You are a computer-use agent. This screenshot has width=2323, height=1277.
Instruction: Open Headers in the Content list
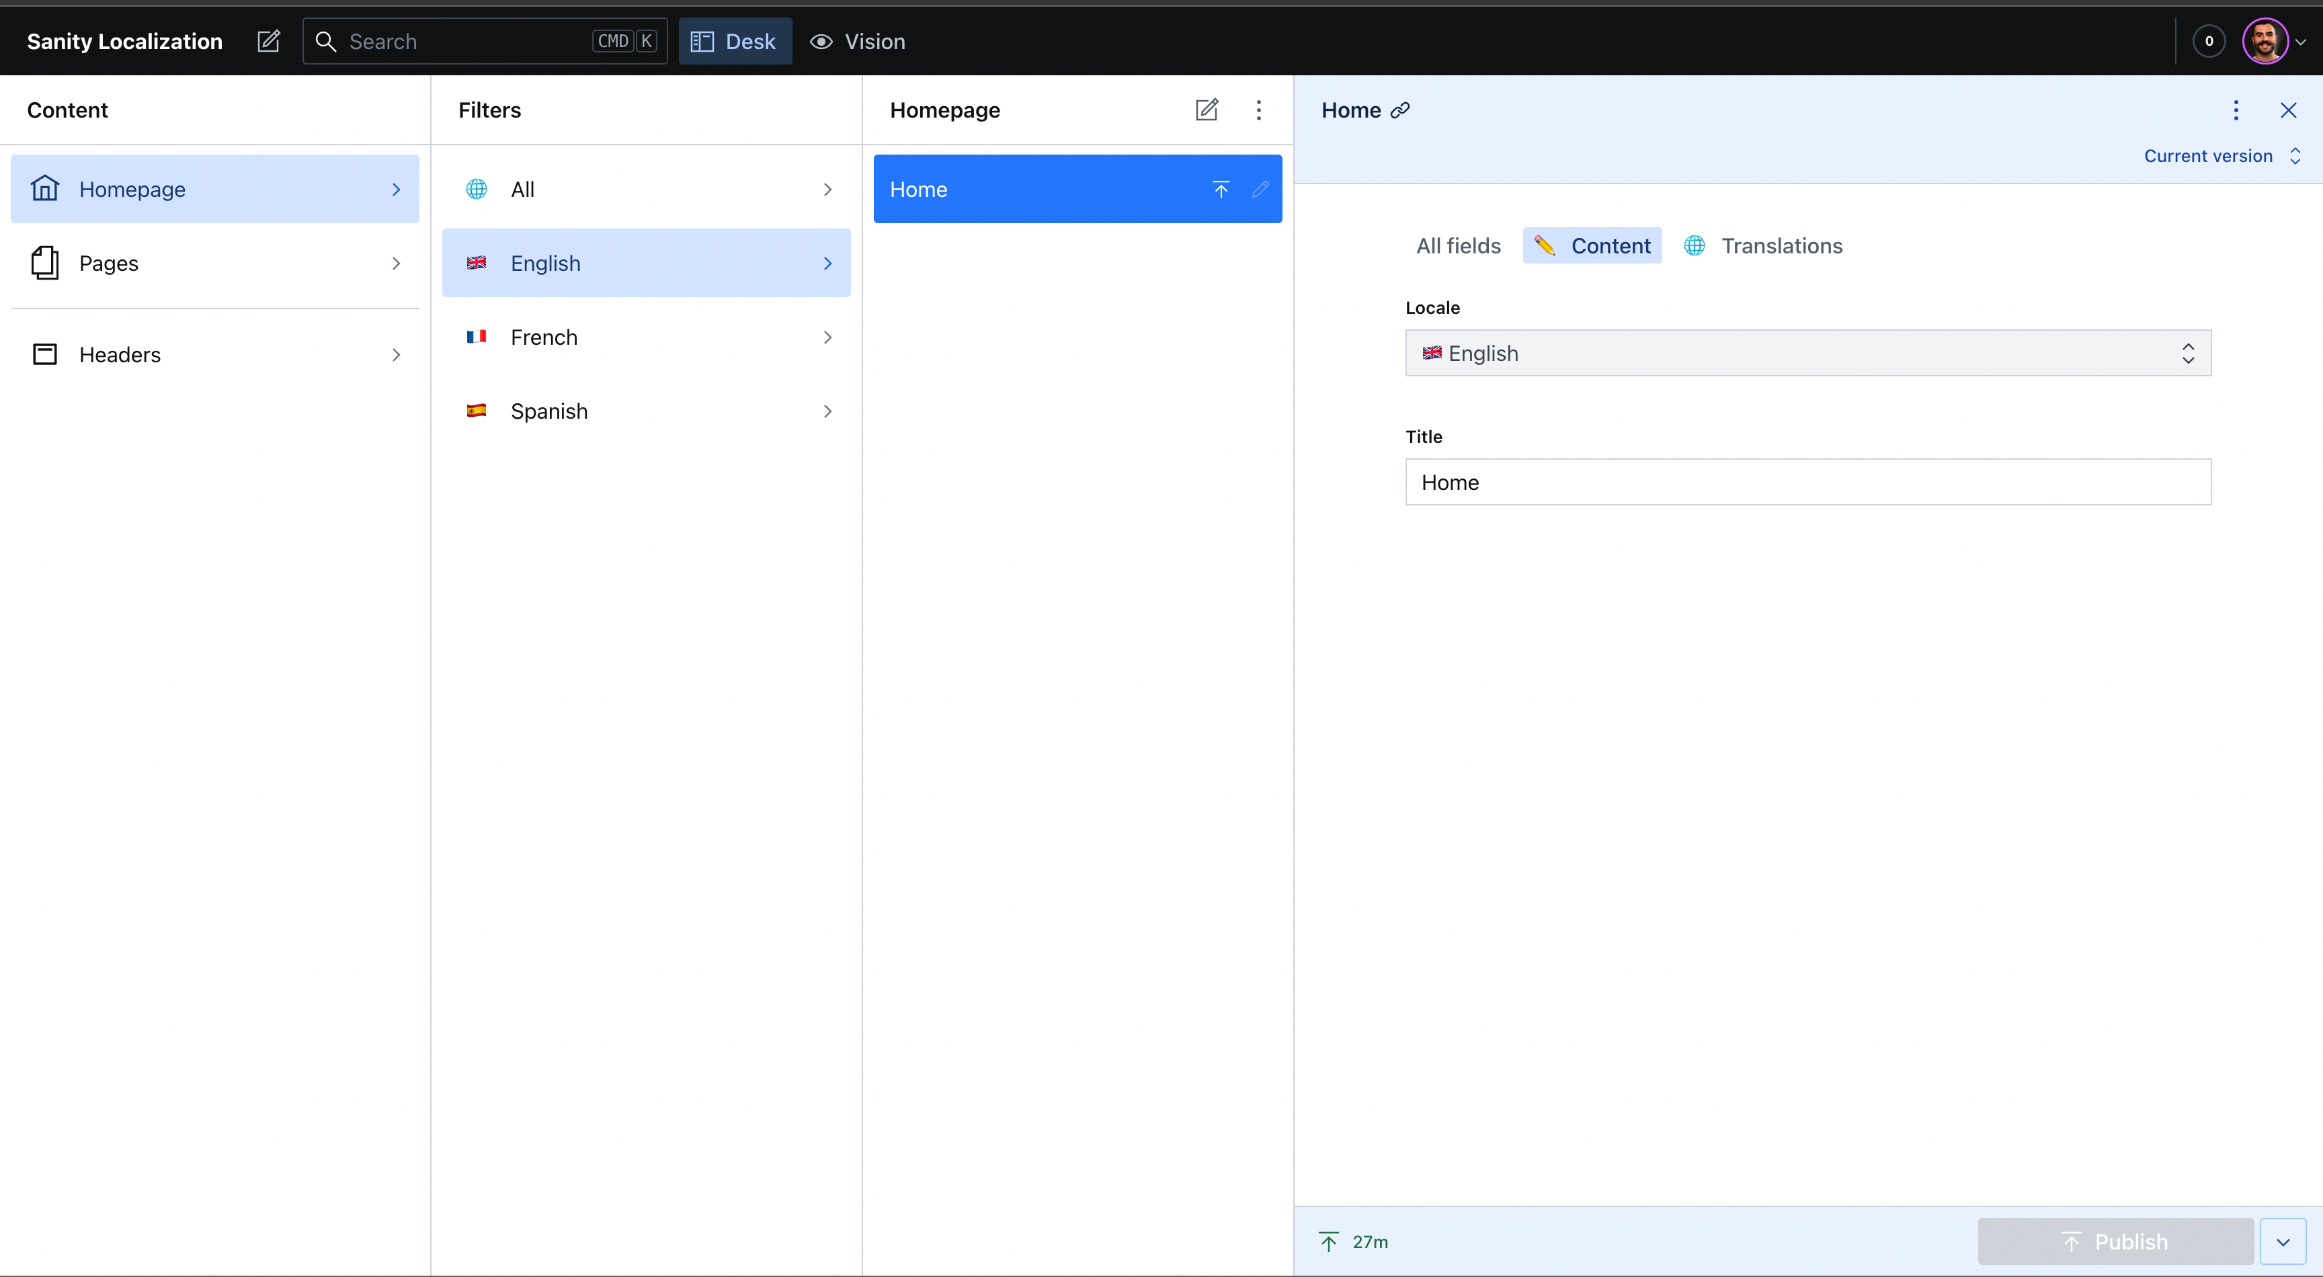click(x=214, y=354)
